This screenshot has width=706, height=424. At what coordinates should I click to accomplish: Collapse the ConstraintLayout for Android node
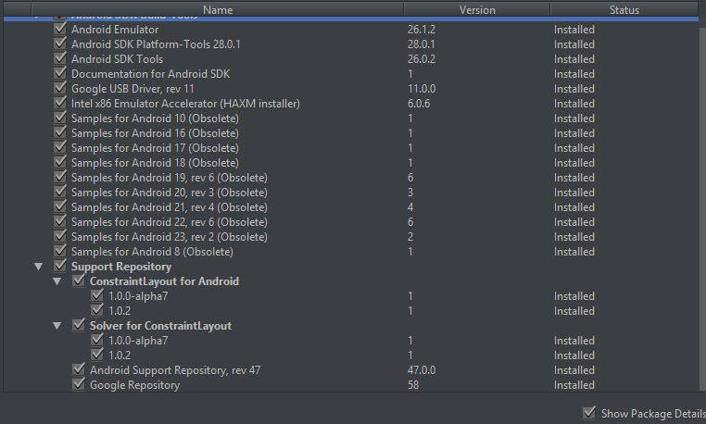tap(57, 281)
